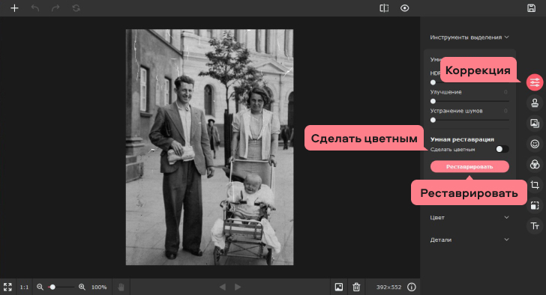Image resolution: width=546 pixels, height=295 pixels.
Task: Open the Коррекция adjustments panel icon
Action: [535, 82]
